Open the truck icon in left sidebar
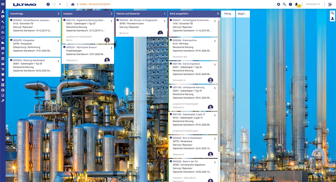Screen dimensions: 336x182 tap(3, 43)
